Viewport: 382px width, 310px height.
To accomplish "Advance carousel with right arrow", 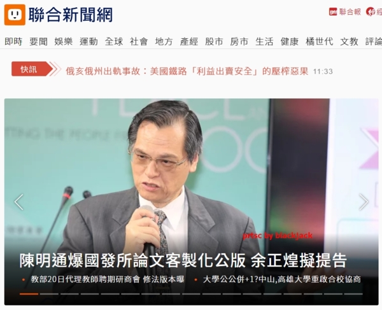I will coord(364,202).
